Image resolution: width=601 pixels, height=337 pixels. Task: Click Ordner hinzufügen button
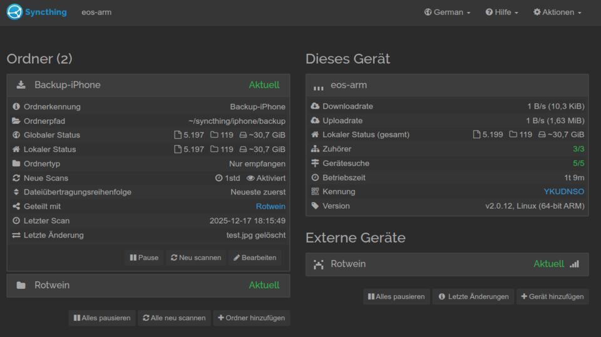[251, 318]
